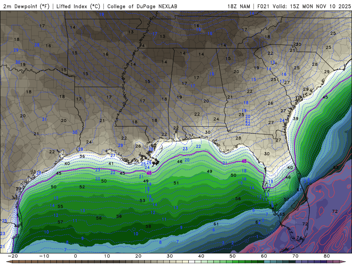Click the dewpoint value '36' near the Texas coast
Viewport: 352px width, 264px height.
pyautogui.click(x=82, y=157)
